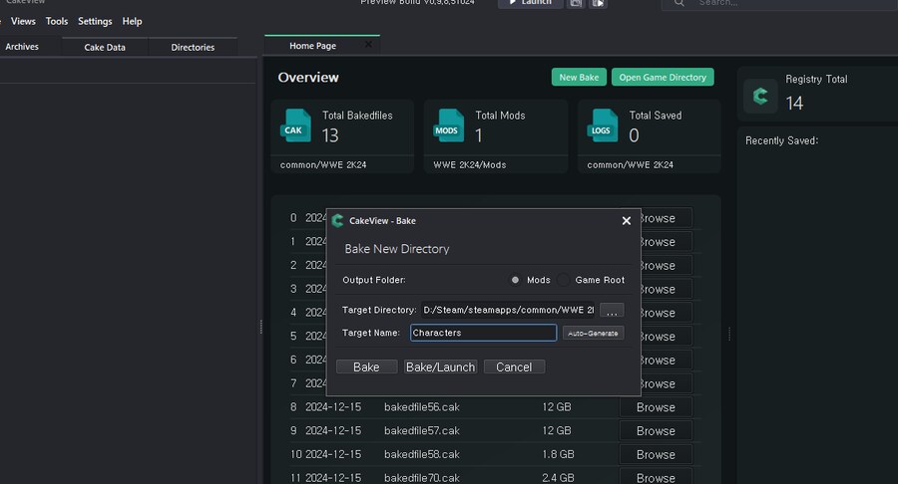898x484 pixels.
Task: Select the Game Root output option
Action: click(564, 280)
